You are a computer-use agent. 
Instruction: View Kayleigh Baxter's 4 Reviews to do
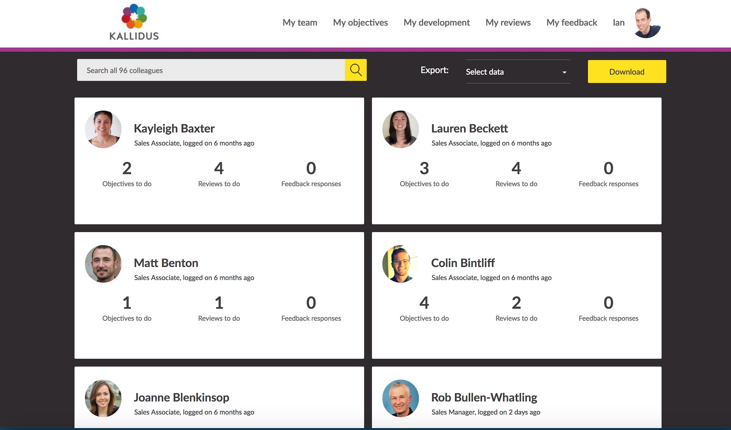tap(219, 174)
